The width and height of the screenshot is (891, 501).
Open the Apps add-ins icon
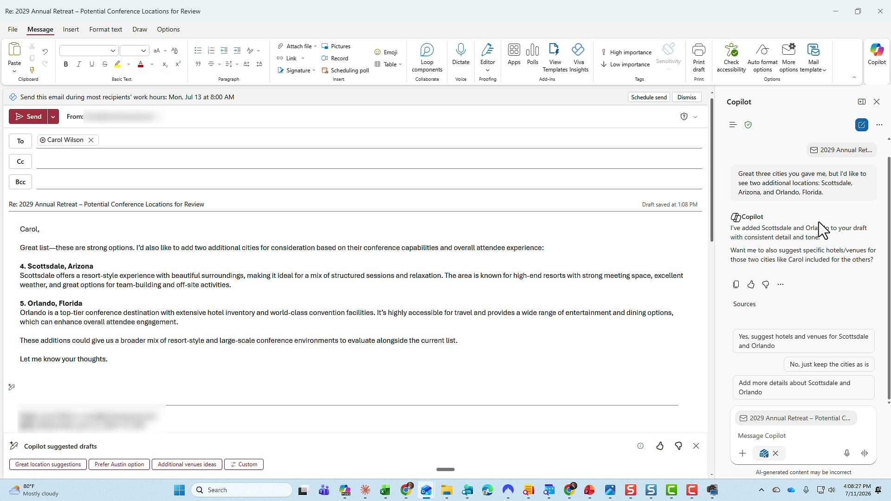pos(514,54)
